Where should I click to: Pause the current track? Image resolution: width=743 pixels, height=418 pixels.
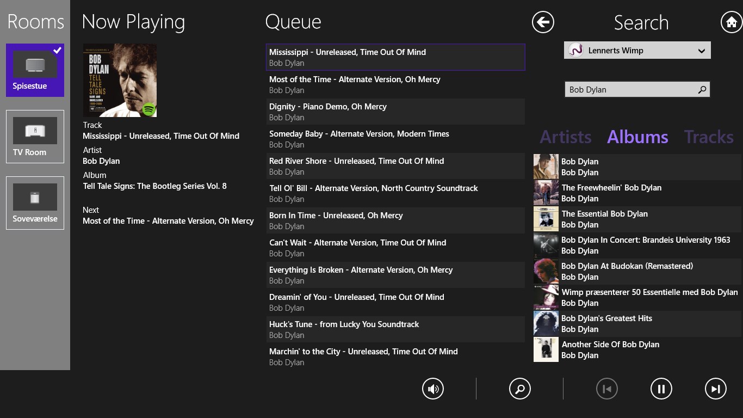661,389
